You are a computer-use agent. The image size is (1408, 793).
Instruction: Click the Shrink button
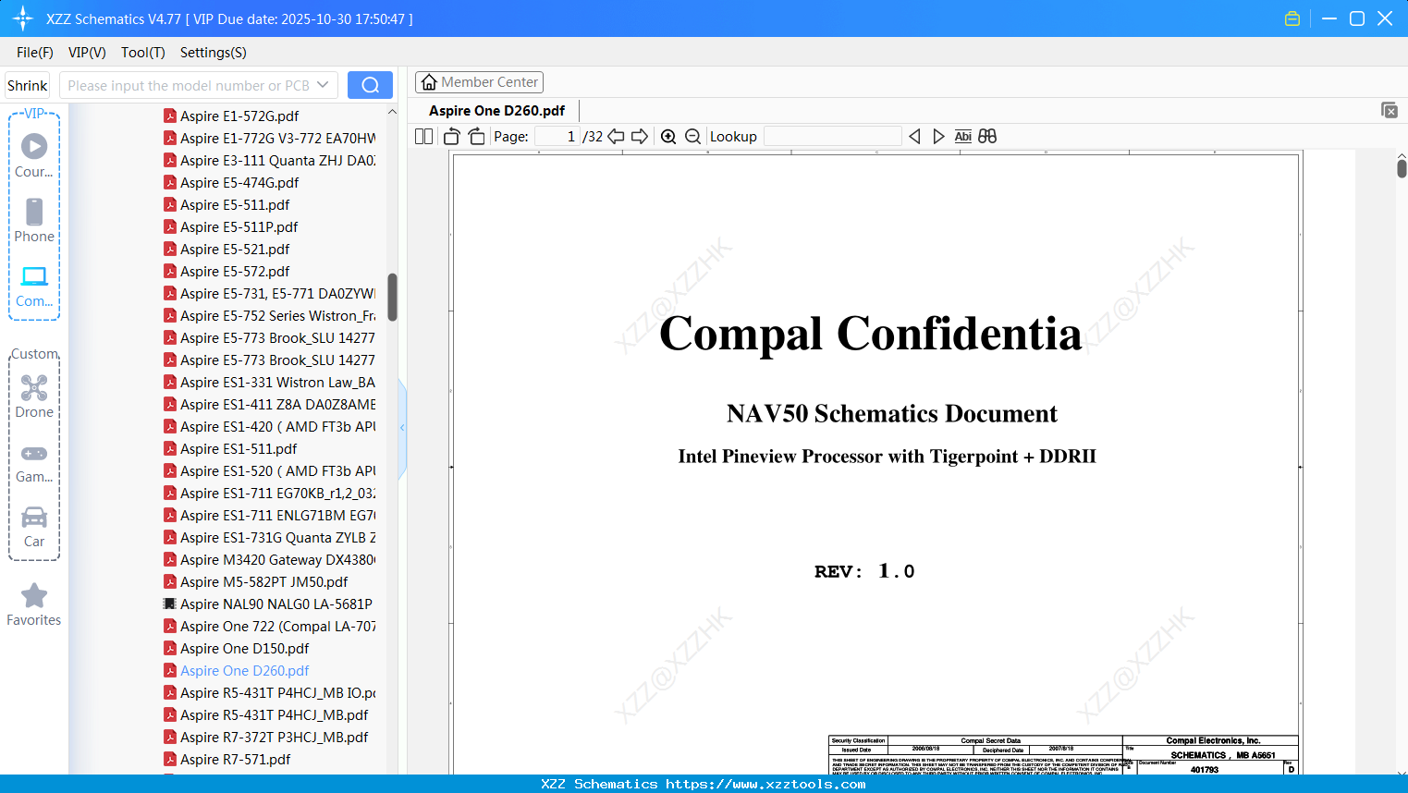[x=28, y=85]
